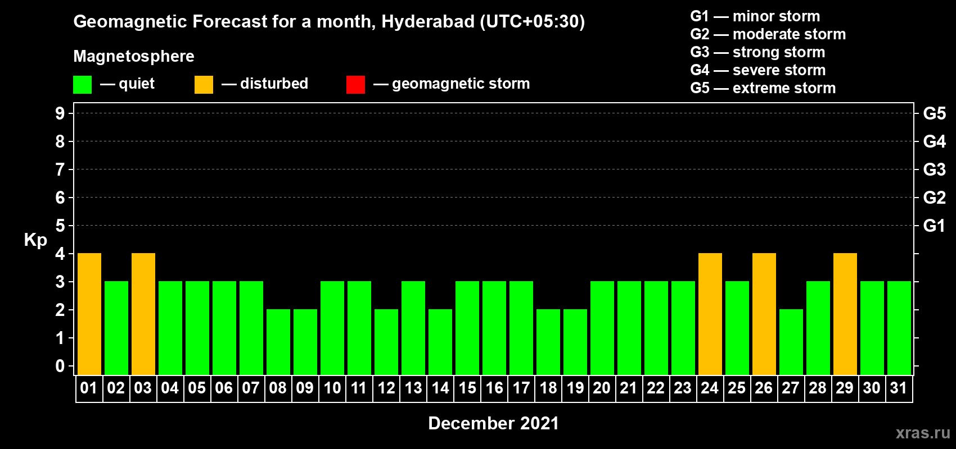Click the 'December 2021' month label
This screenshot has width=956, height=449.
click(494, 423)
